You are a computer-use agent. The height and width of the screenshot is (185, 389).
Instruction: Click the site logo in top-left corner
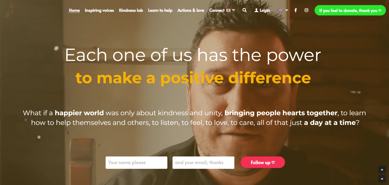[9, 10]
